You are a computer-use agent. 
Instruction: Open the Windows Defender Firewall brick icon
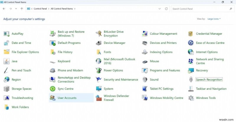99,98
